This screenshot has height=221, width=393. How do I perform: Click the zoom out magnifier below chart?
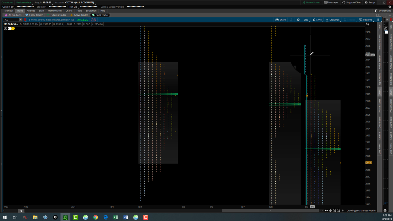click(x=338, y=211)
